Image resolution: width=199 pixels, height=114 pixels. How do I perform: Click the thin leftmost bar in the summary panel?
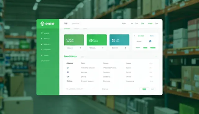tap(138, 48)
